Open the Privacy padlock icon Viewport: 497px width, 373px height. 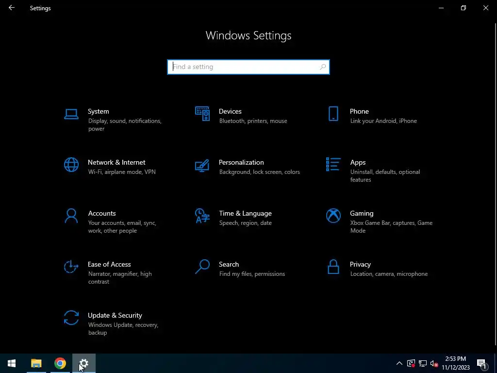pyautogui.click(x=333, y=267)
